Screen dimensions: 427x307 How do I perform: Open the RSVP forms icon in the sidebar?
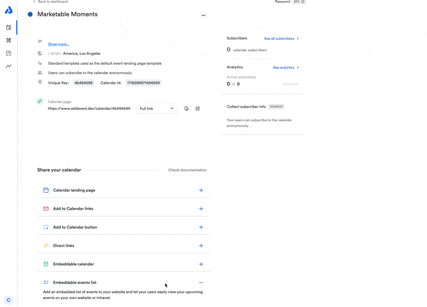point(9,53)
